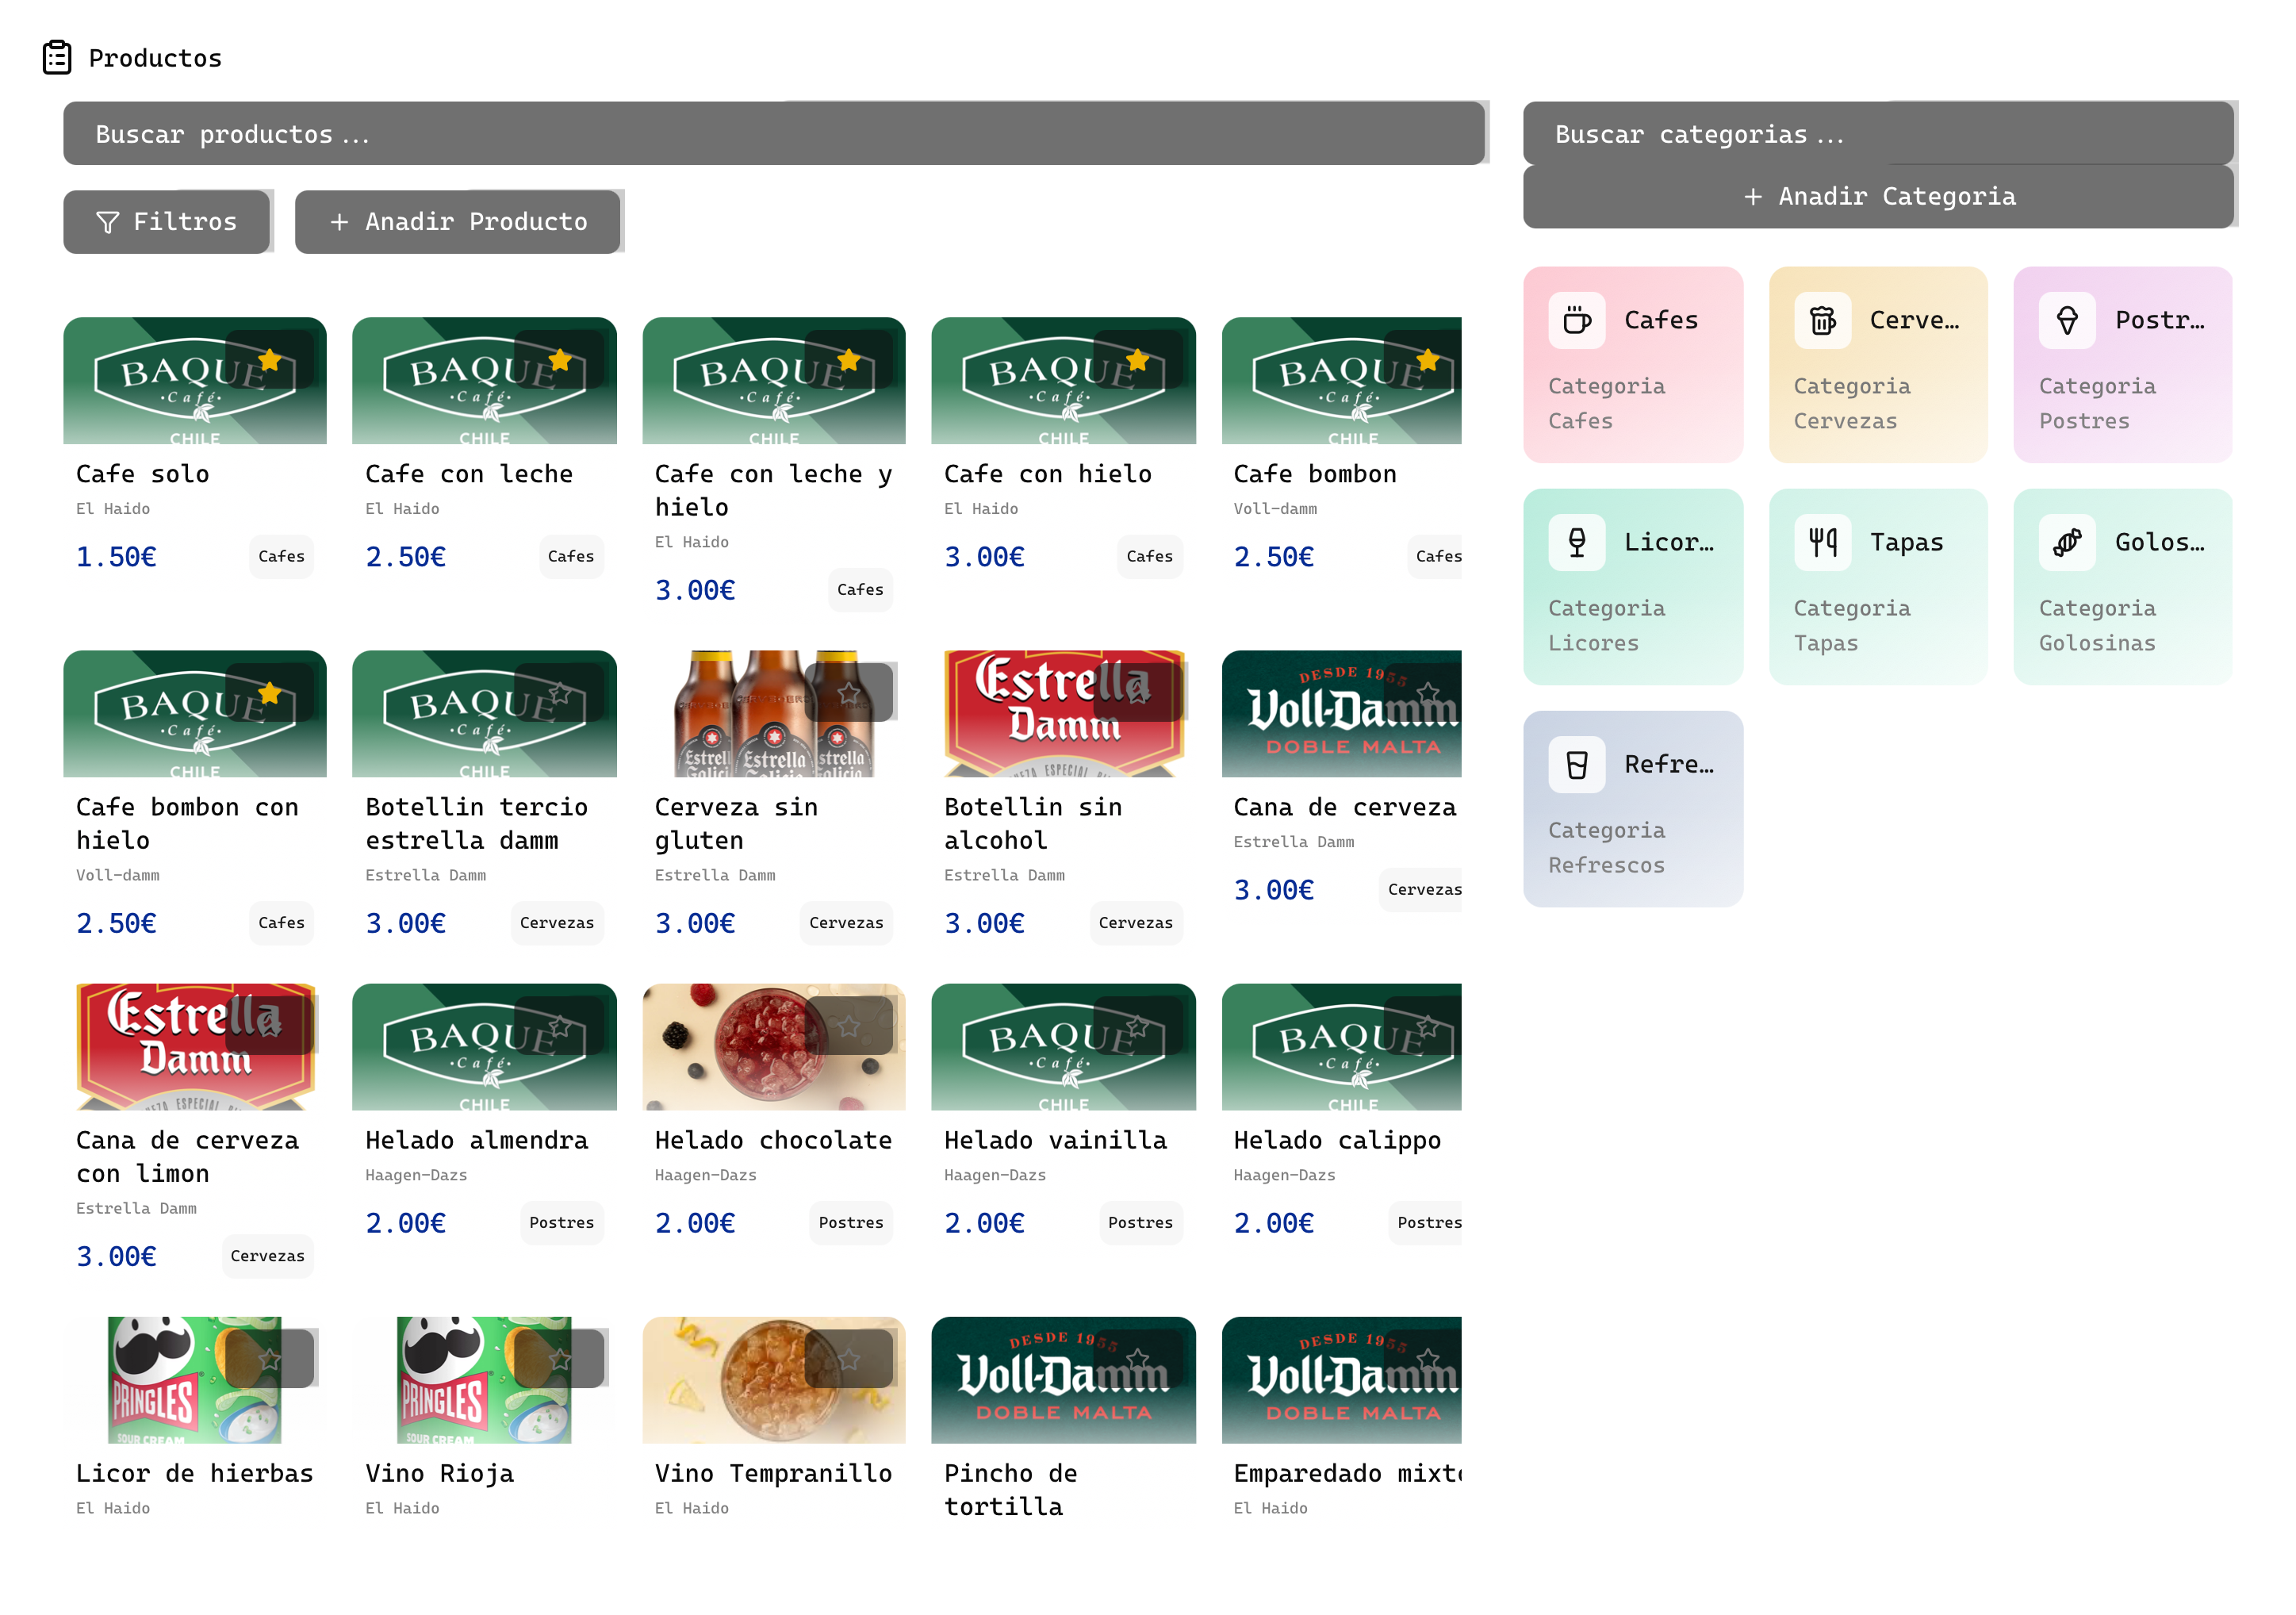
Task: Click the candy icon in Golosinas category
Action: (x=2067, y=542)
